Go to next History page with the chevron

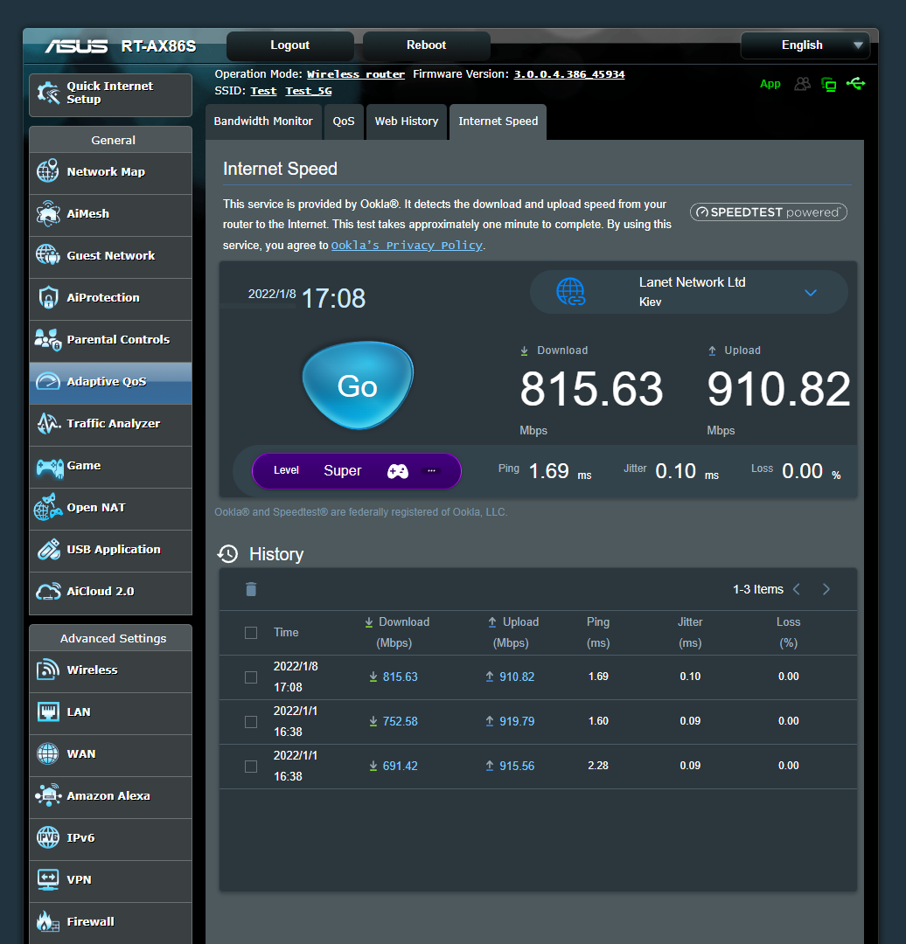[826, 589]
